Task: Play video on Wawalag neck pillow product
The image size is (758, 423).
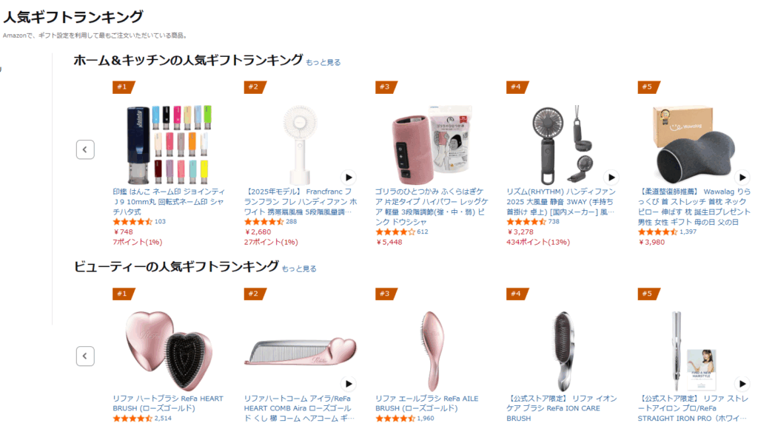Action: [x=742, y=177]
